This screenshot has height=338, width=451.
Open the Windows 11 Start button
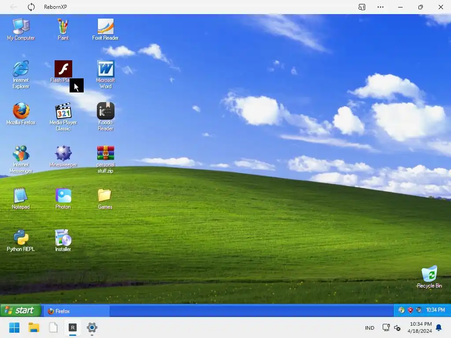[x=15, y=327]
